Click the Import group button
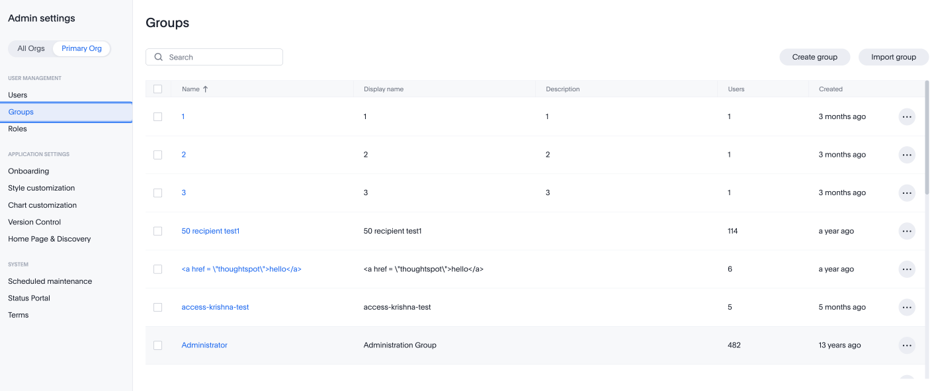The width and height of the screenshot is (936, 391). click(893, 57)
